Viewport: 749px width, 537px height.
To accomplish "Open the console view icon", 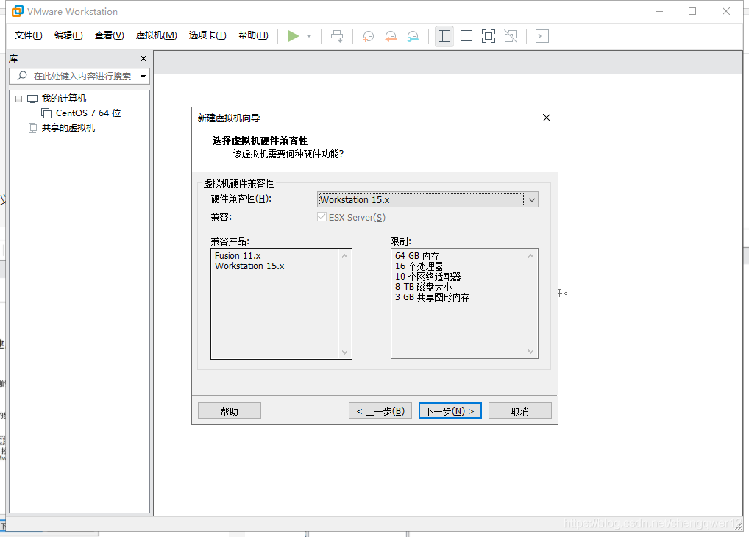I will click(542, 36).
